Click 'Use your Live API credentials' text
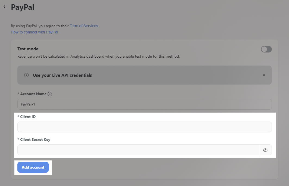The height and width of the screenshot is (186, 289). (x=62, y=75)
